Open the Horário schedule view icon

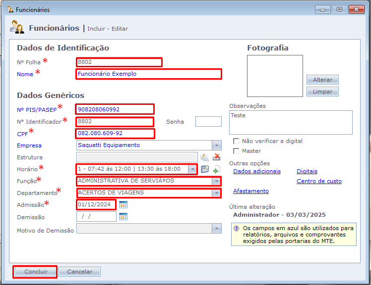tap(205, 169)
